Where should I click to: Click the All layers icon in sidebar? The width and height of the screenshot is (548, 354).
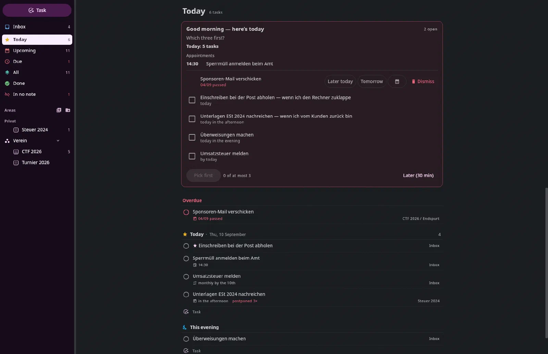coord(7,73)
